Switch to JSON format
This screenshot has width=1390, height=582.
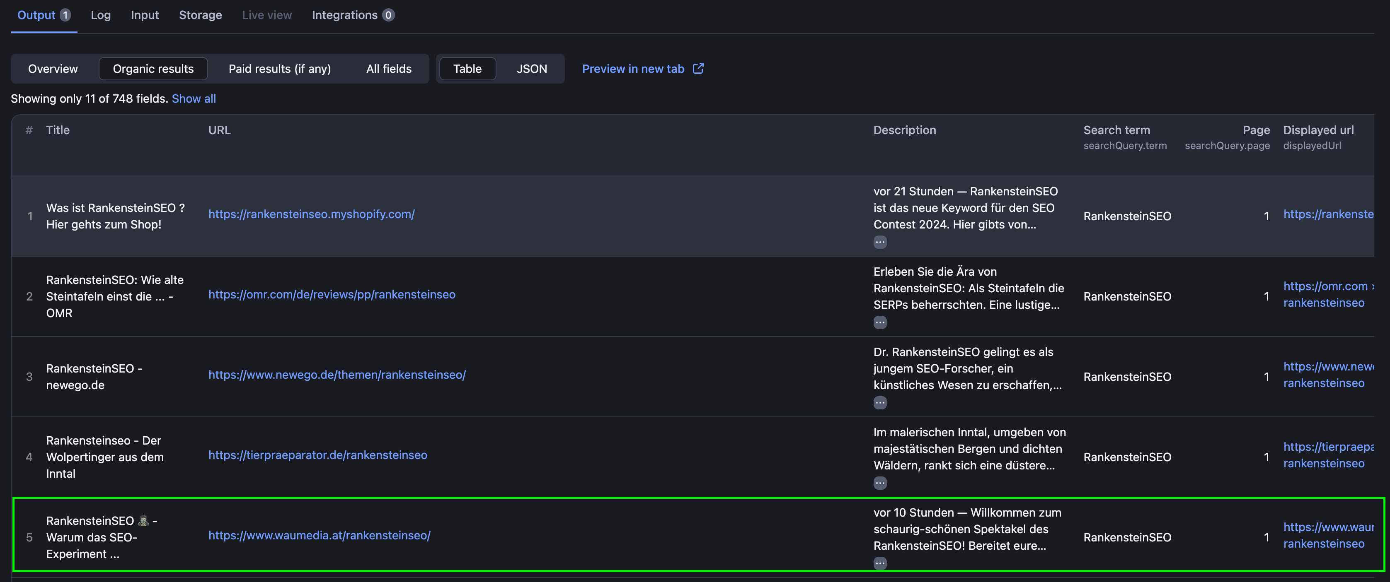(x=531, y=68)
